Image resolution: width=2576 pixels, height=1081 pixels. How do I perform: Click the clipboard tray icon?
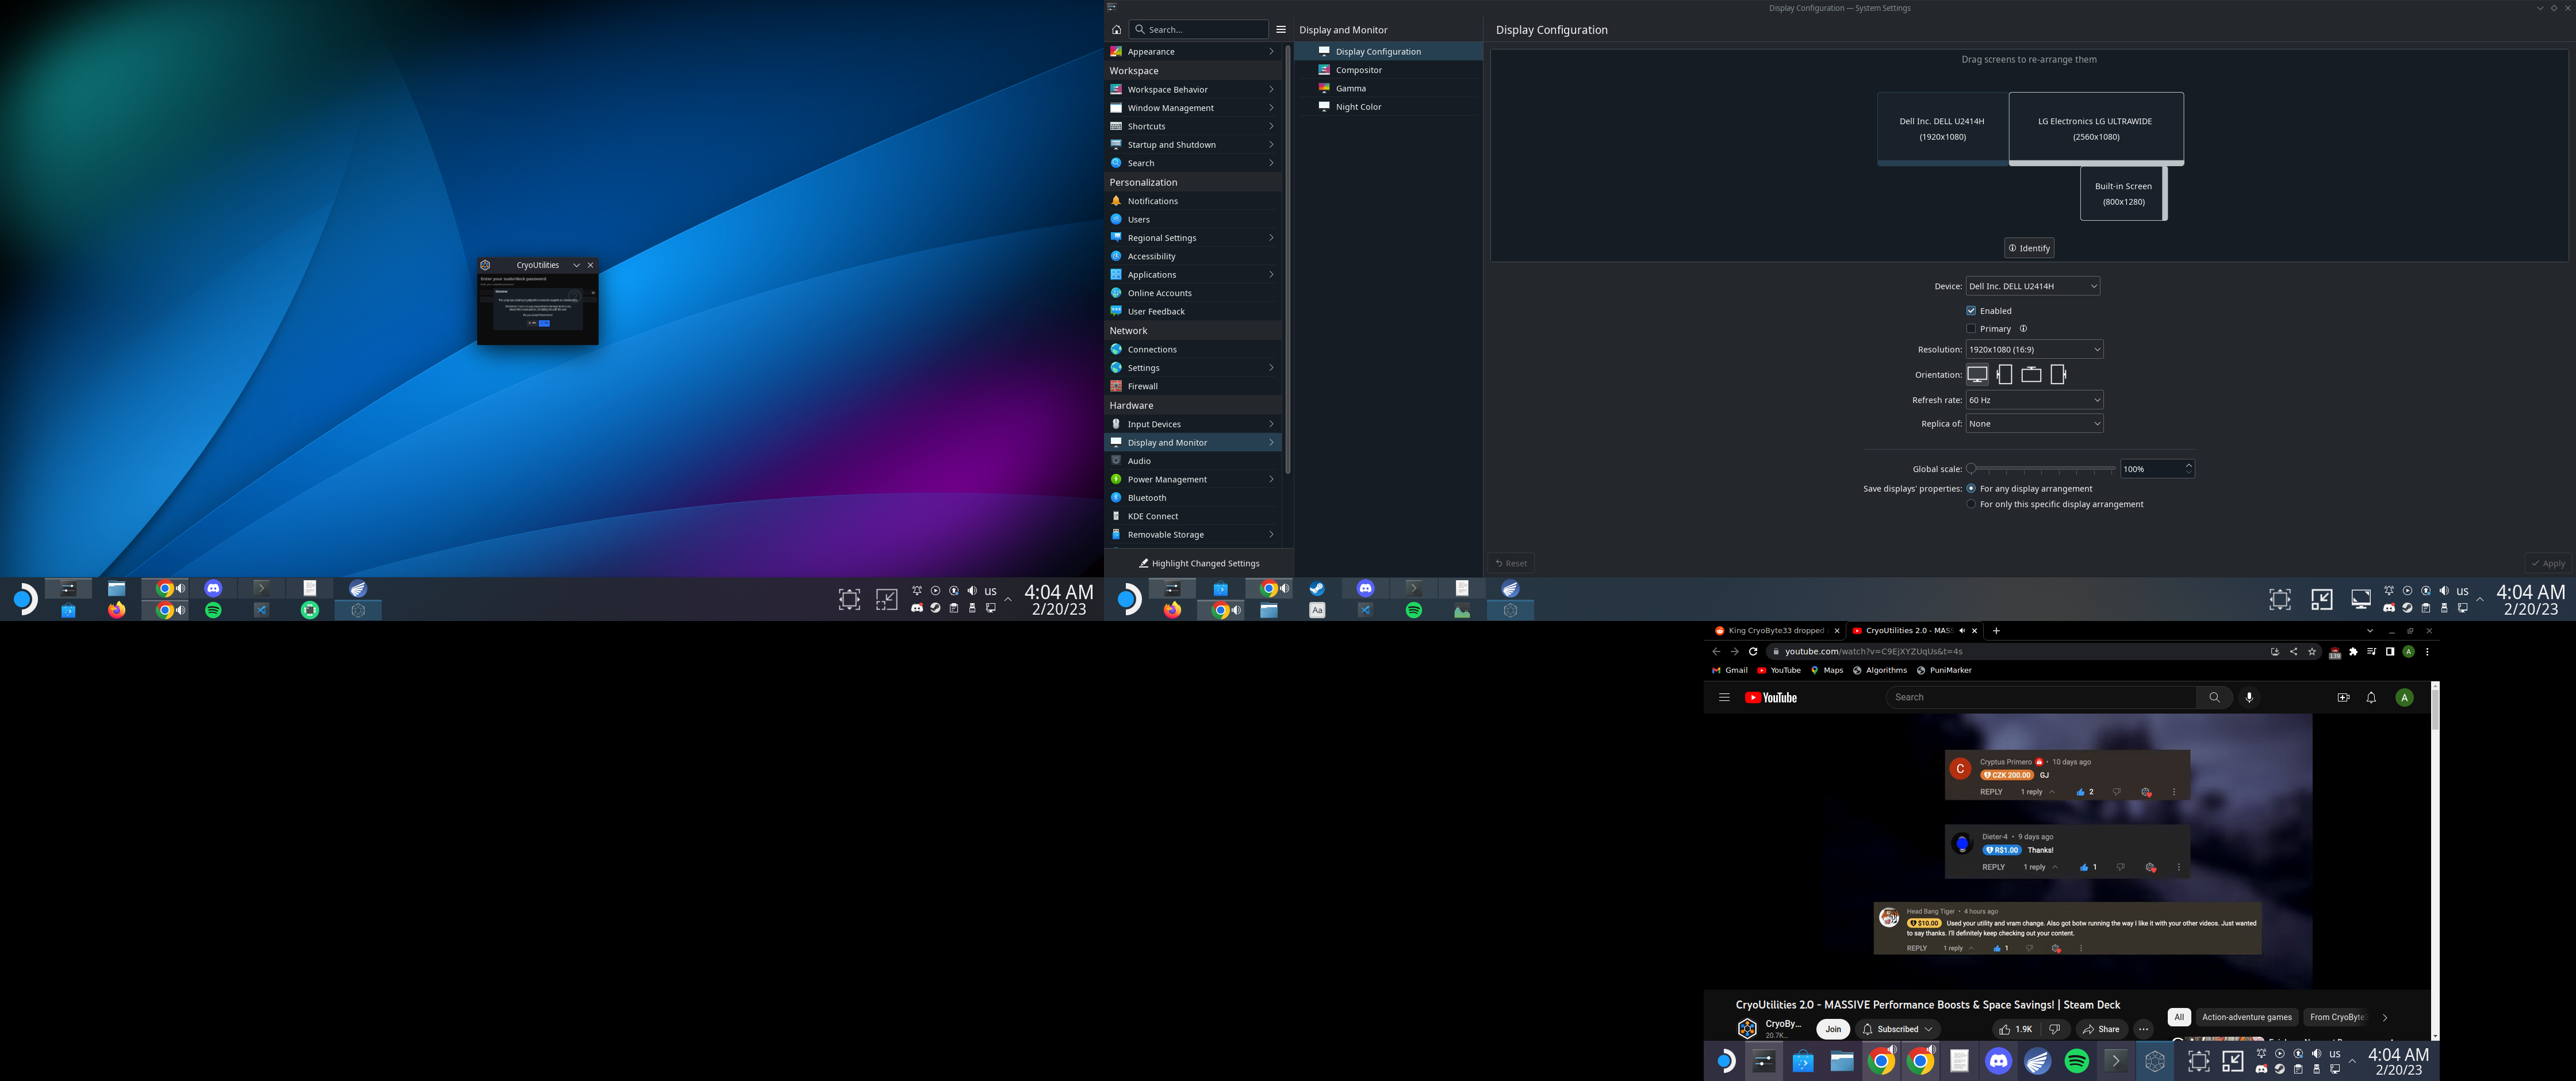pyautogui.click(x=953, y=610)
